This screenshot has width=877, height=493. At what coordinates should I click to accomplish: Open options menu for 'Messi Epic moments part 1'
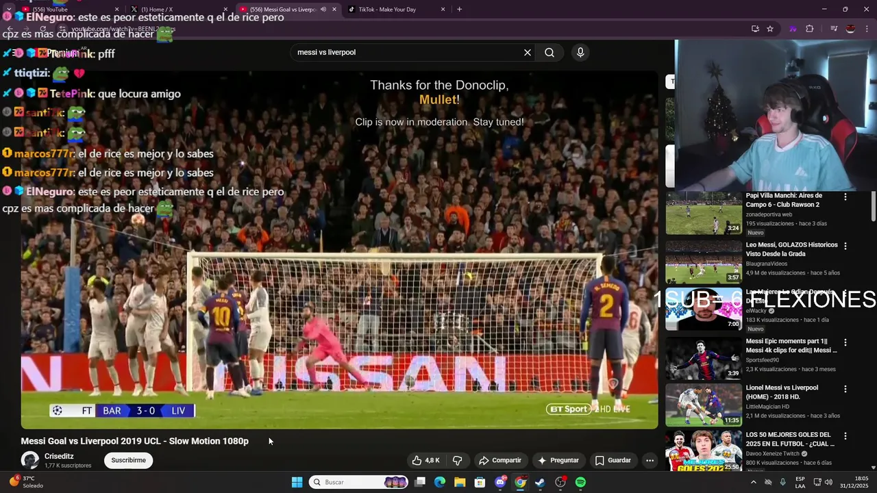(x=845, y=342)
